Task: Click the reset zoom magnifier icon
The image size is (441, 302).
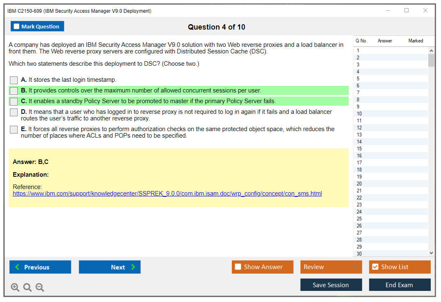Action: (x=27, y=287)
